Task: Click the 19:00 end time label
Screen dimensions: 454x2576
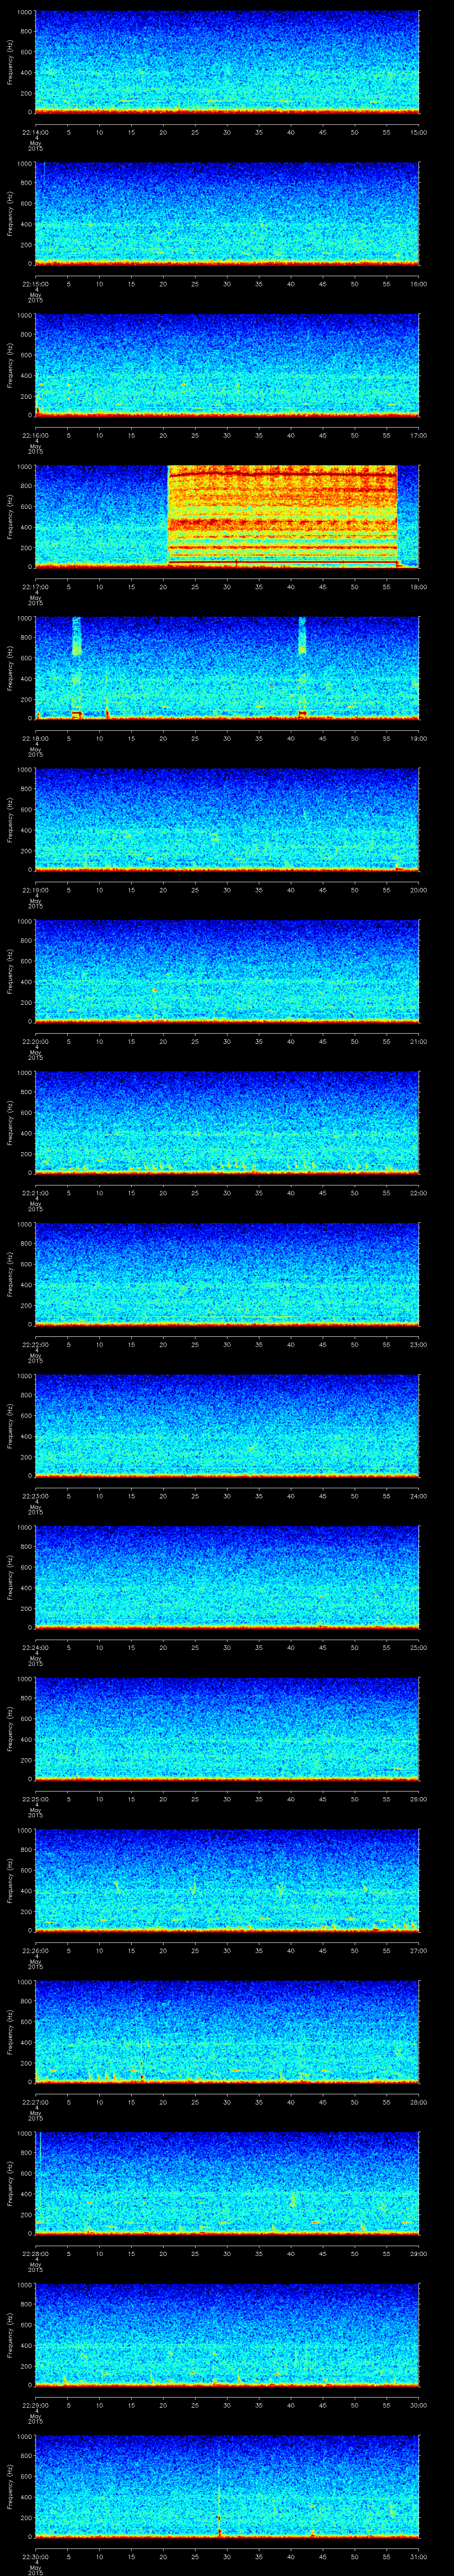Action: 419,738
